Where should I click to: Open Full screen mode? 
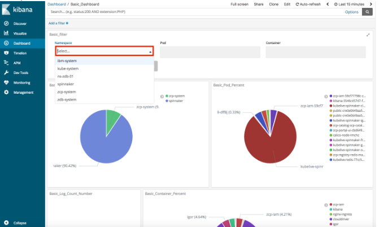239,4
